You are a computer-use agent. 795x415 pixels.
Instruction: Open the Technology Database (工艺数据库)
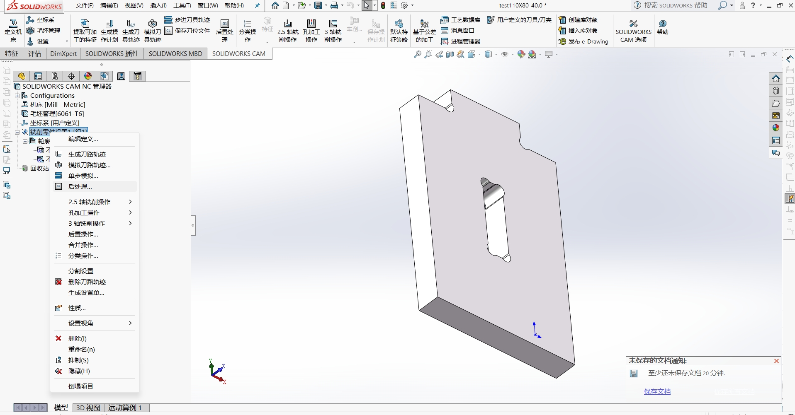click(x=460, y=20)
